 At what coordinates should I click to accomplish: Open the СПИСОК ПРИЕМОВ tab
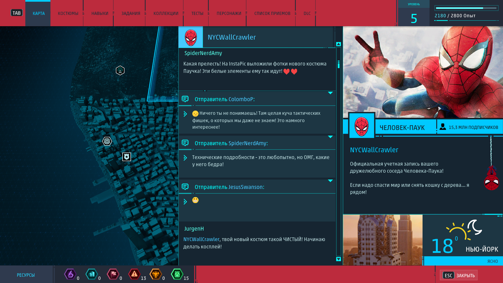272,13
